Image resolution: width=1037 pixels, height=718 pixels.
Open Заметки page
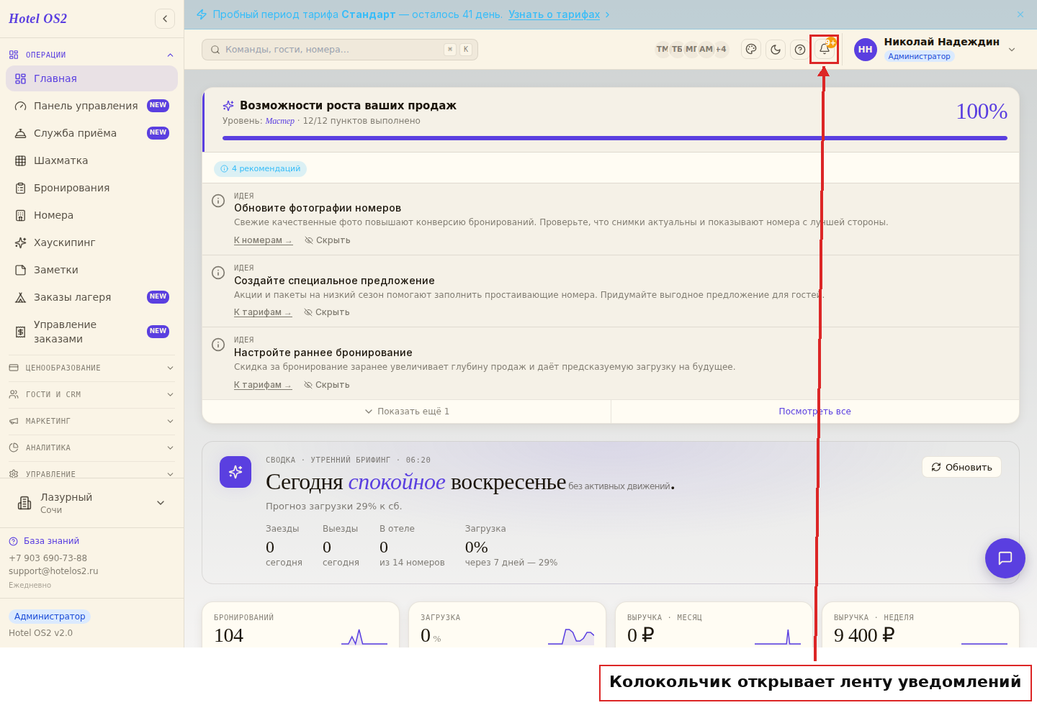[91, 270]
